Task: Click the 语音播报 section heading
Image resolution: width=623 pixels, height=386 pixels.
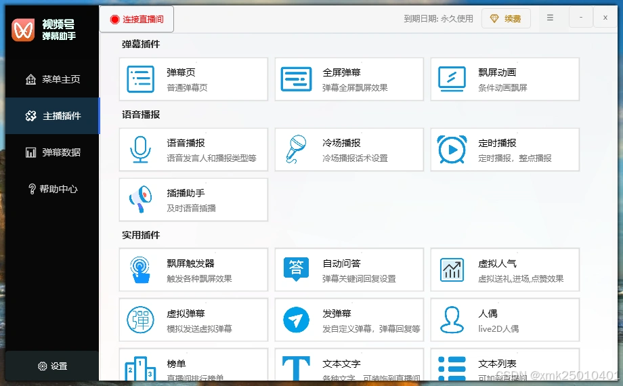Action: click(141, 114)
